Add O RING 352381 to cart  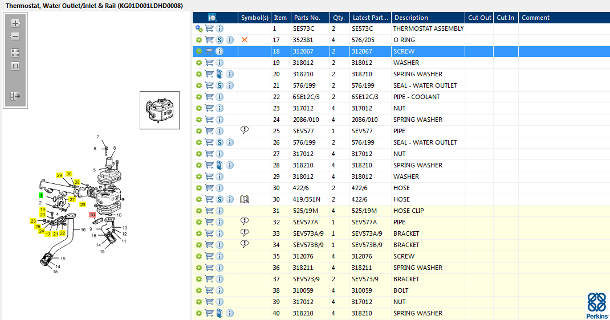tap(209, 40)
